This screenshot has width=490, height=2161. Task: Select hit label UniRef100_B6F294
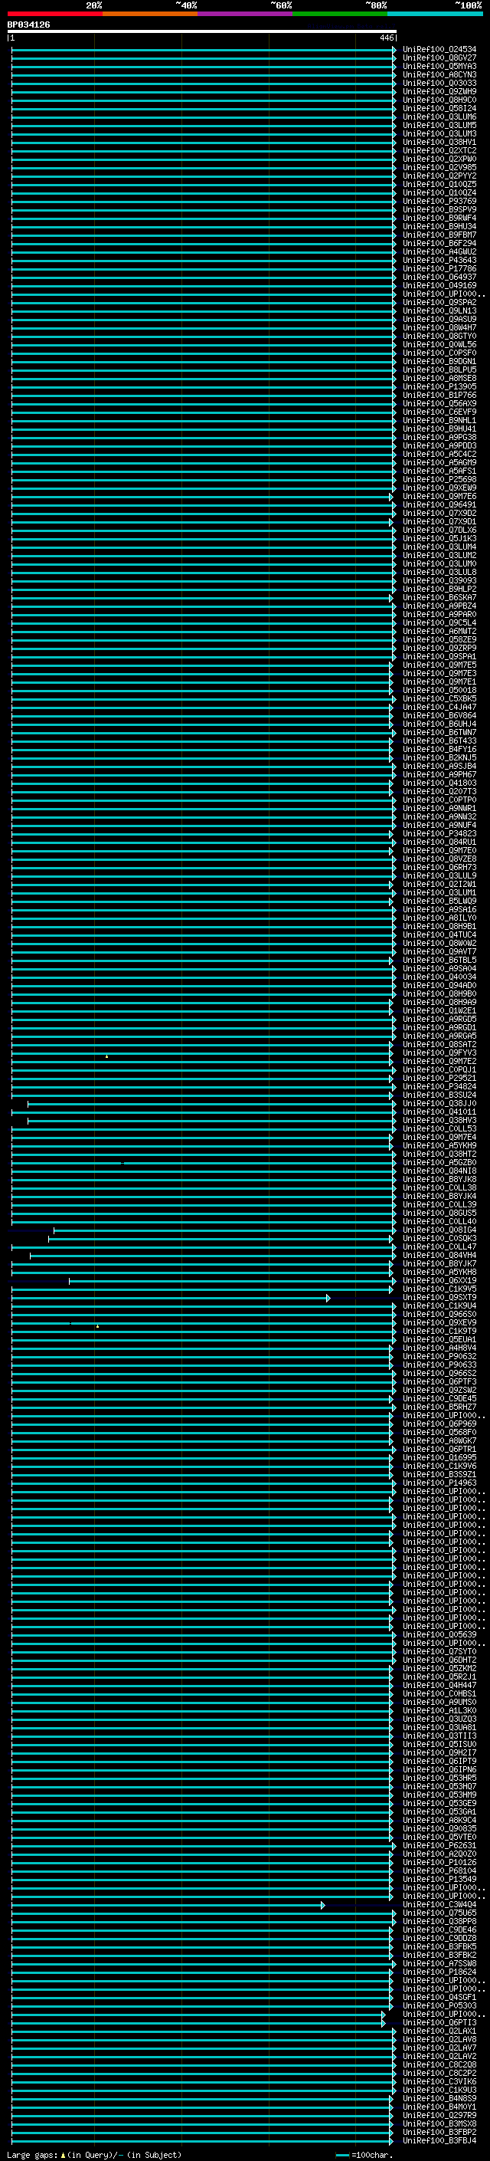click(439, 243)
